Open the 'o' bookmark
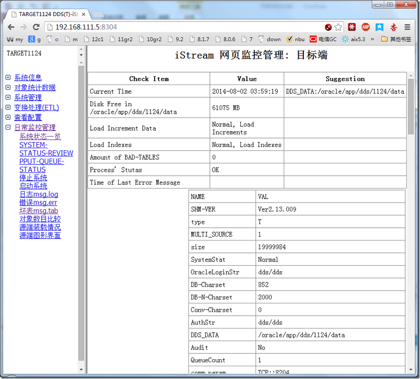 (x=52, y=39)
